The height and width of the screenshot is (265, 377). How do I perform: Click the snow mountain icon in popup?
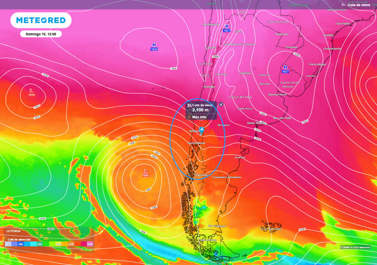(x=189, y=105)
